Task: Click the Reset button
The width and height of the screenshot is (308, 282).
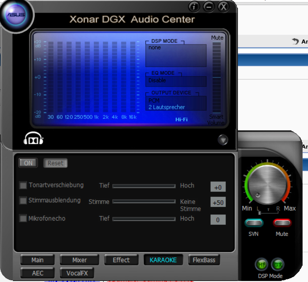Action: point(55,163)
